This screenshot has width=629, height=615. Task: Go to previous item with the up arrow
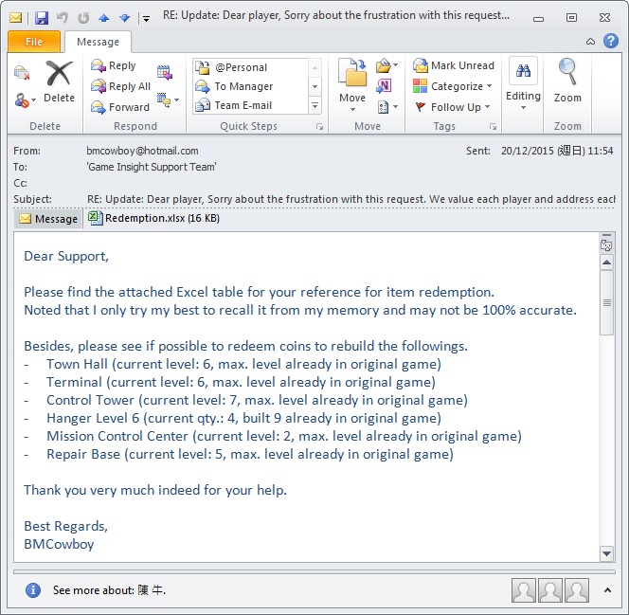point(104,17)
